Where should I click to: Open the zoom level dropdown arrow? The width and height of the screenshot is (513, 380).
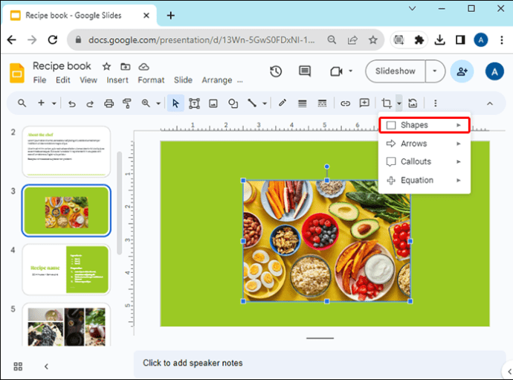158,104
